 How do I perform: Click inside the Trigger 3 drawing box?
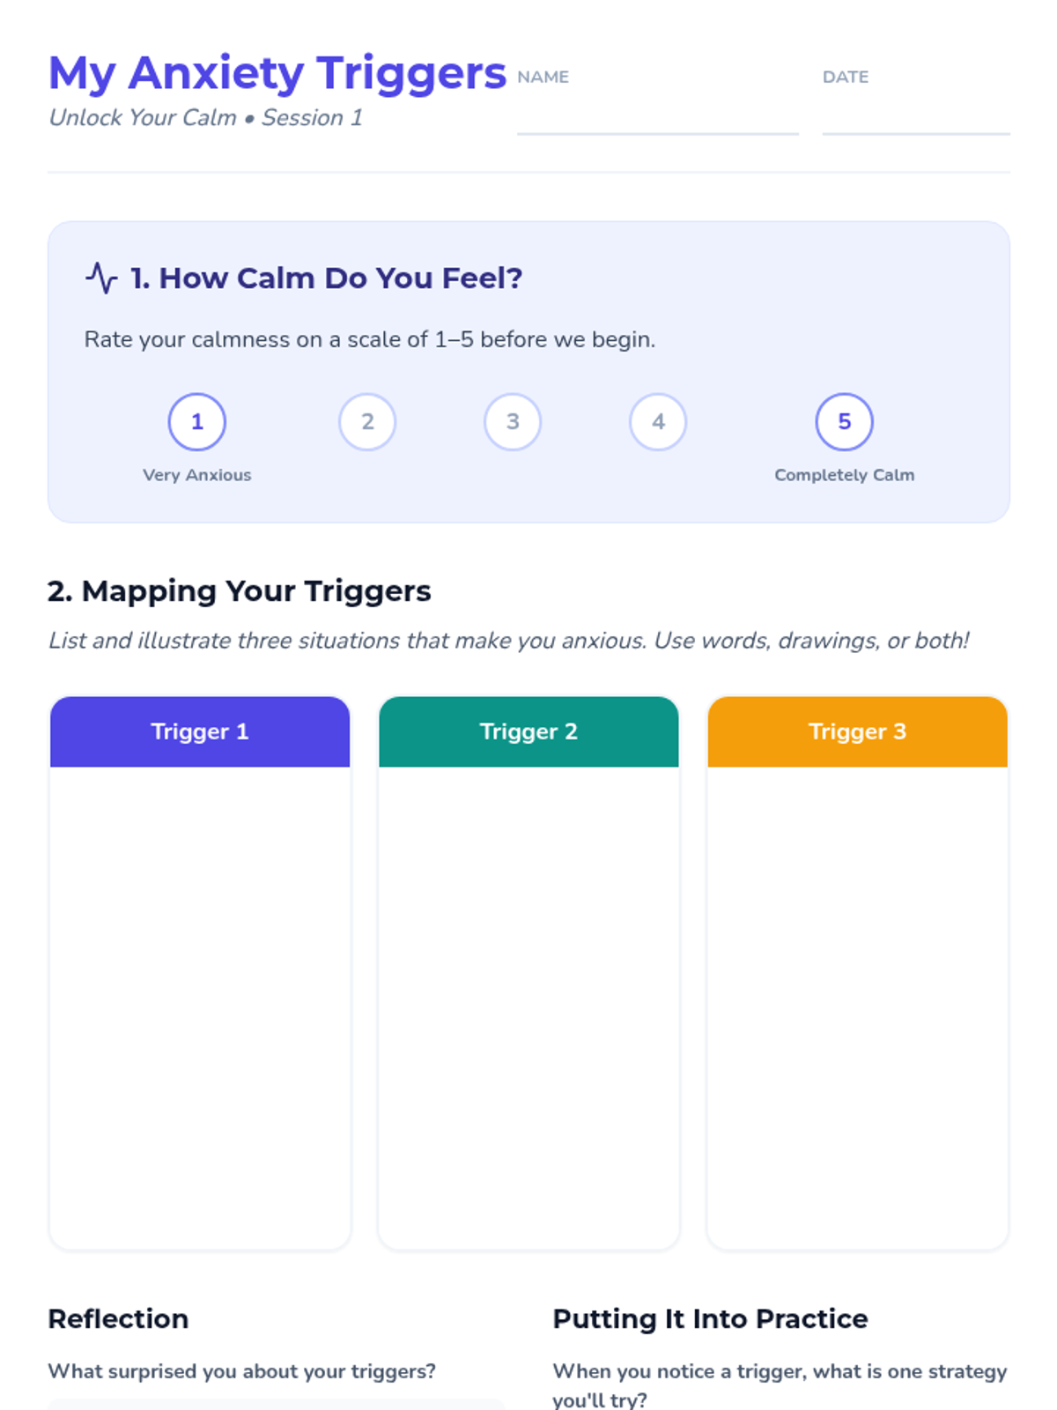[857, 1005]
